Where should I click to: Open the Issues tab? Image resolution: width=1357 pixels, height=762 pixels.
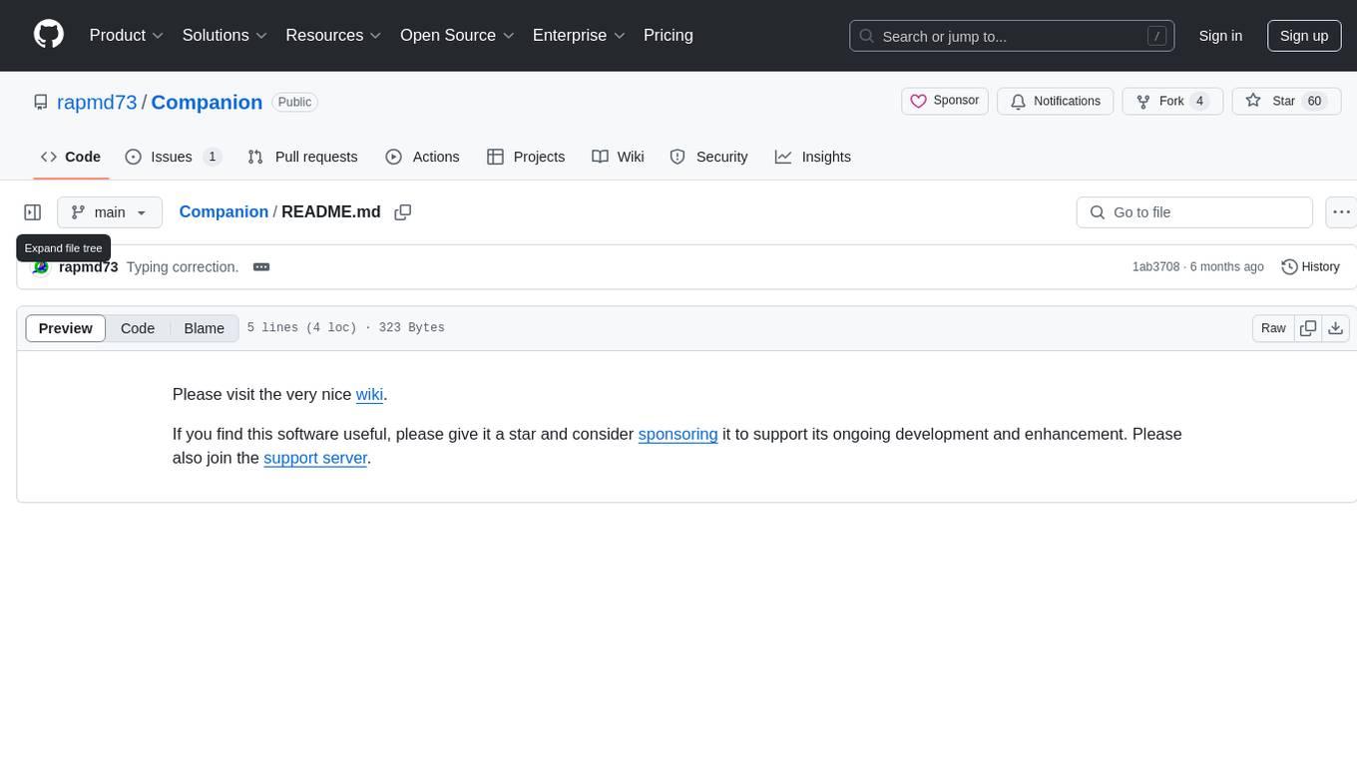point(173,157)
